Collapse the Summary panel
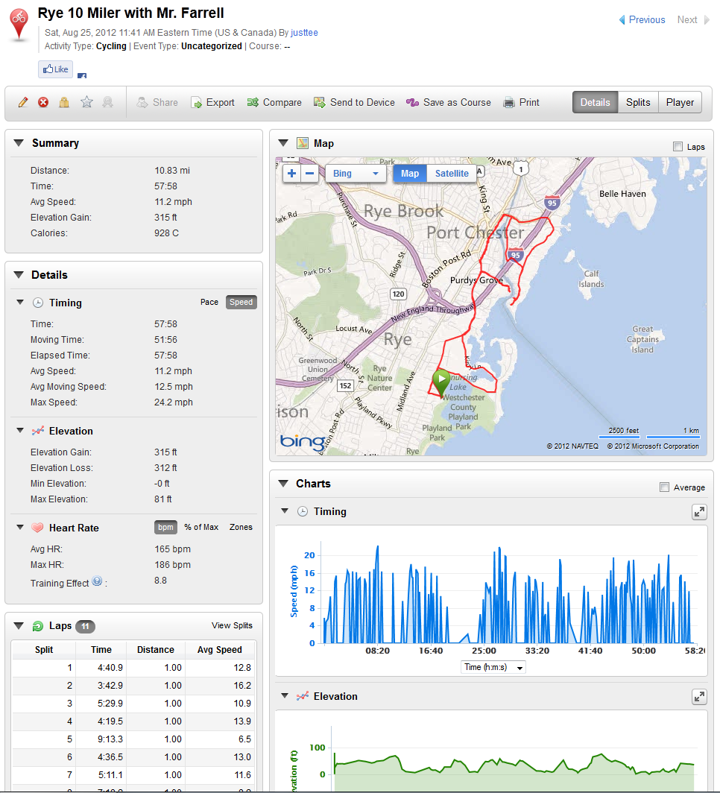The width and height of the screenshot is (720, 793). [x=19, y=143]
